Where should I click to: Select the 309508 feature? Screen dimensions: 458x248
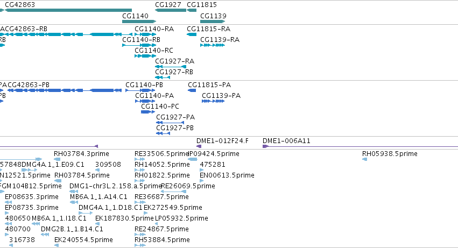pos(97,170)
